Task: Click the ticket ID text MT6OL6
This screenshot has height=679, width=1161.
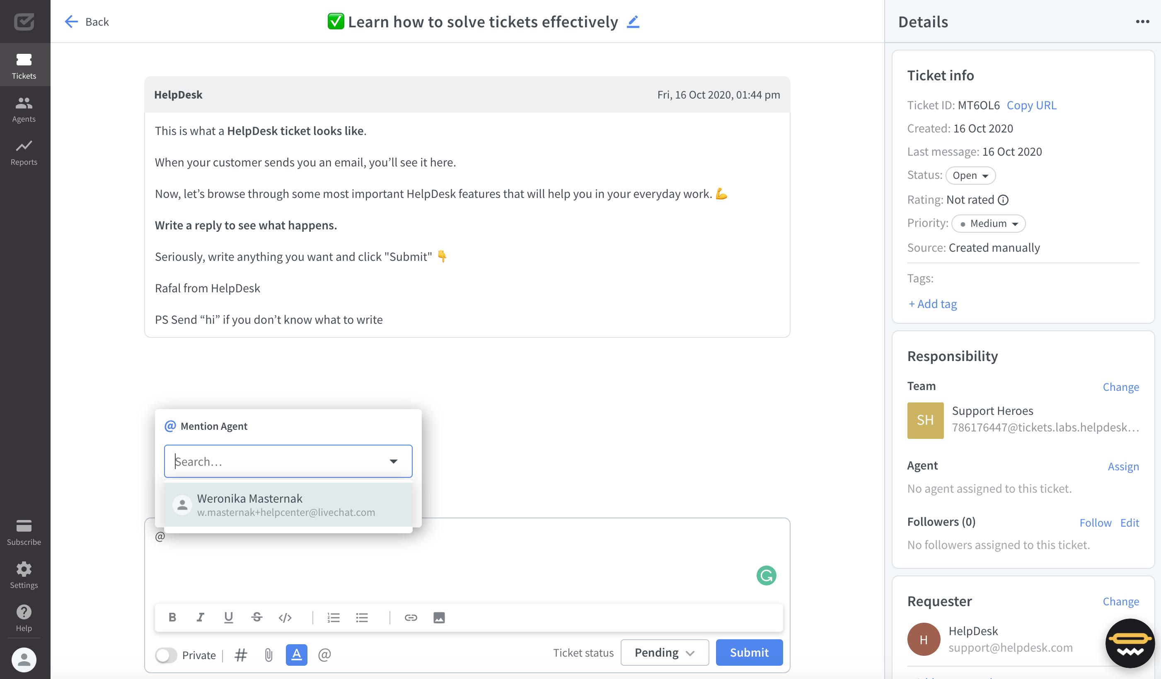Action: [x=979, y=105]
